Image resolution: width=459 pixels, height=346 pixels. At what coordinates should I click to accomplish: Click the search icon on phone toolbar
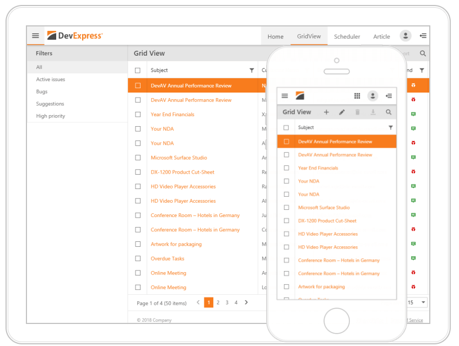click(x=388, y=112)
